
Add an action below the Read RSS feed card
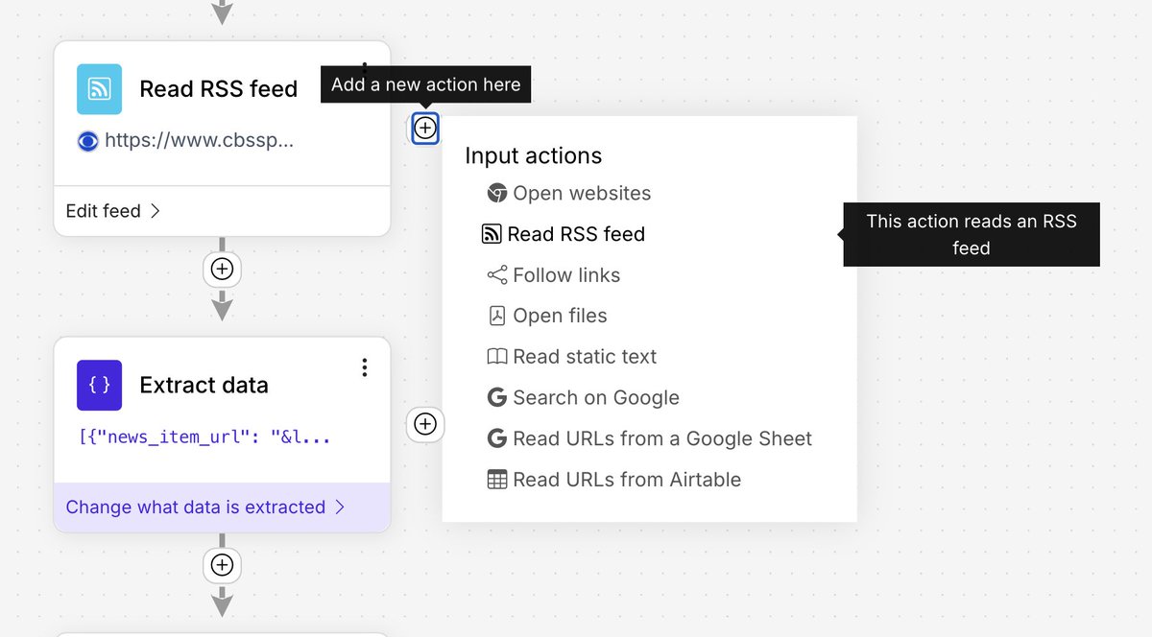coord(222,270)
